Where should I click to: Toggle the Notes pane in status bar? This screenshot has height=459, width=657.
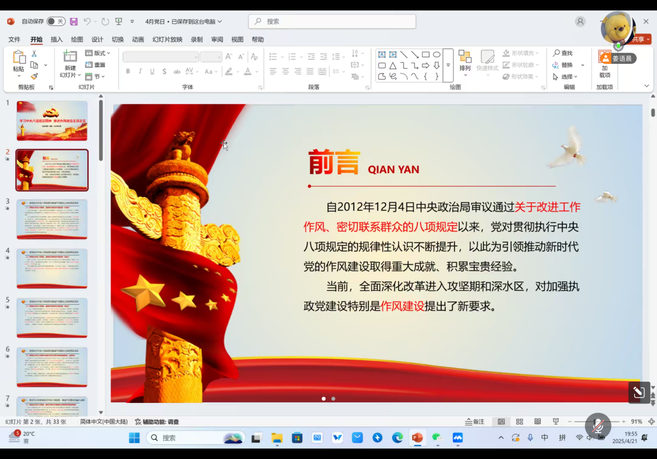pyautogui.click(x=475, y=422)
